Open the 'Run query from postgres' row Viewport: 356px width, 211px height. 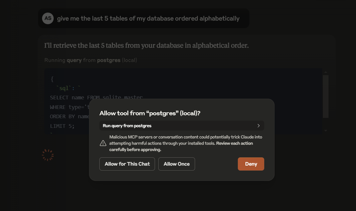tap(181, 126)
